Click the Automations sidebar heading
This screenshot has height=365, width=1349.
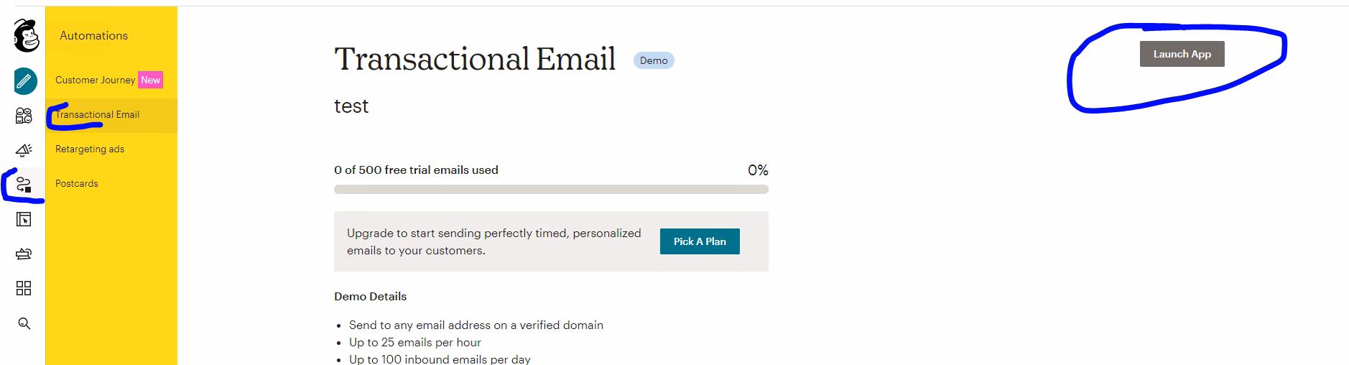pos(94,35)
